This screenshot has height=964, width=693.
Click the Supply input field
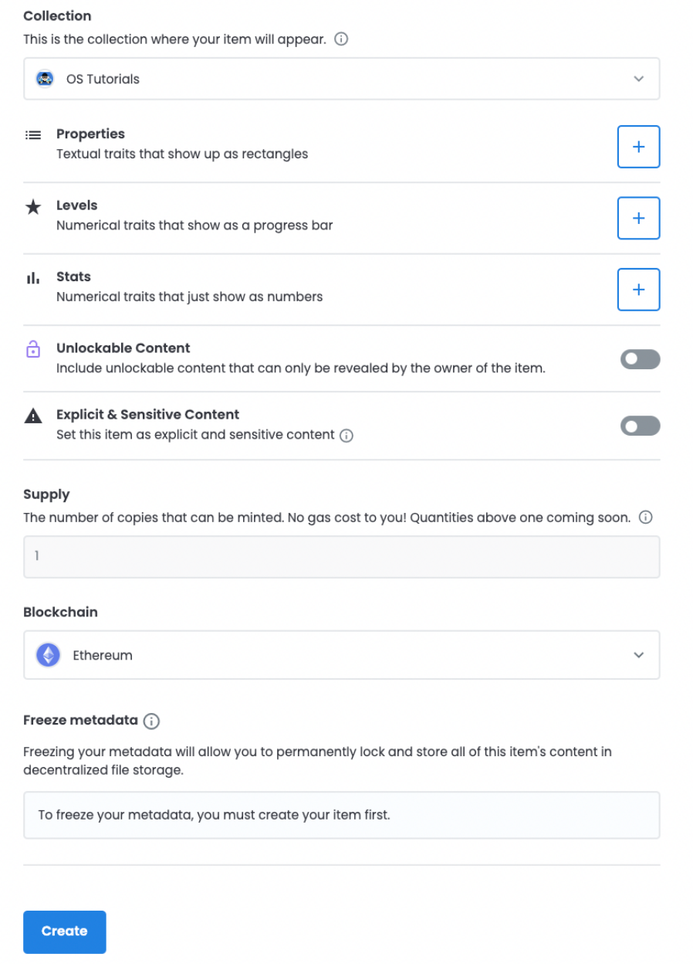click(342, 557)
